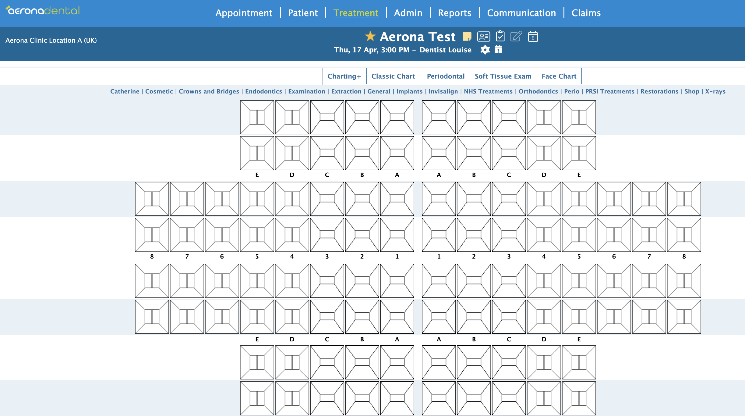The width and height of the screenshot is (745, 416).
Task: Switch to the Periodontal tab
Action: click(x=446, y=76)
